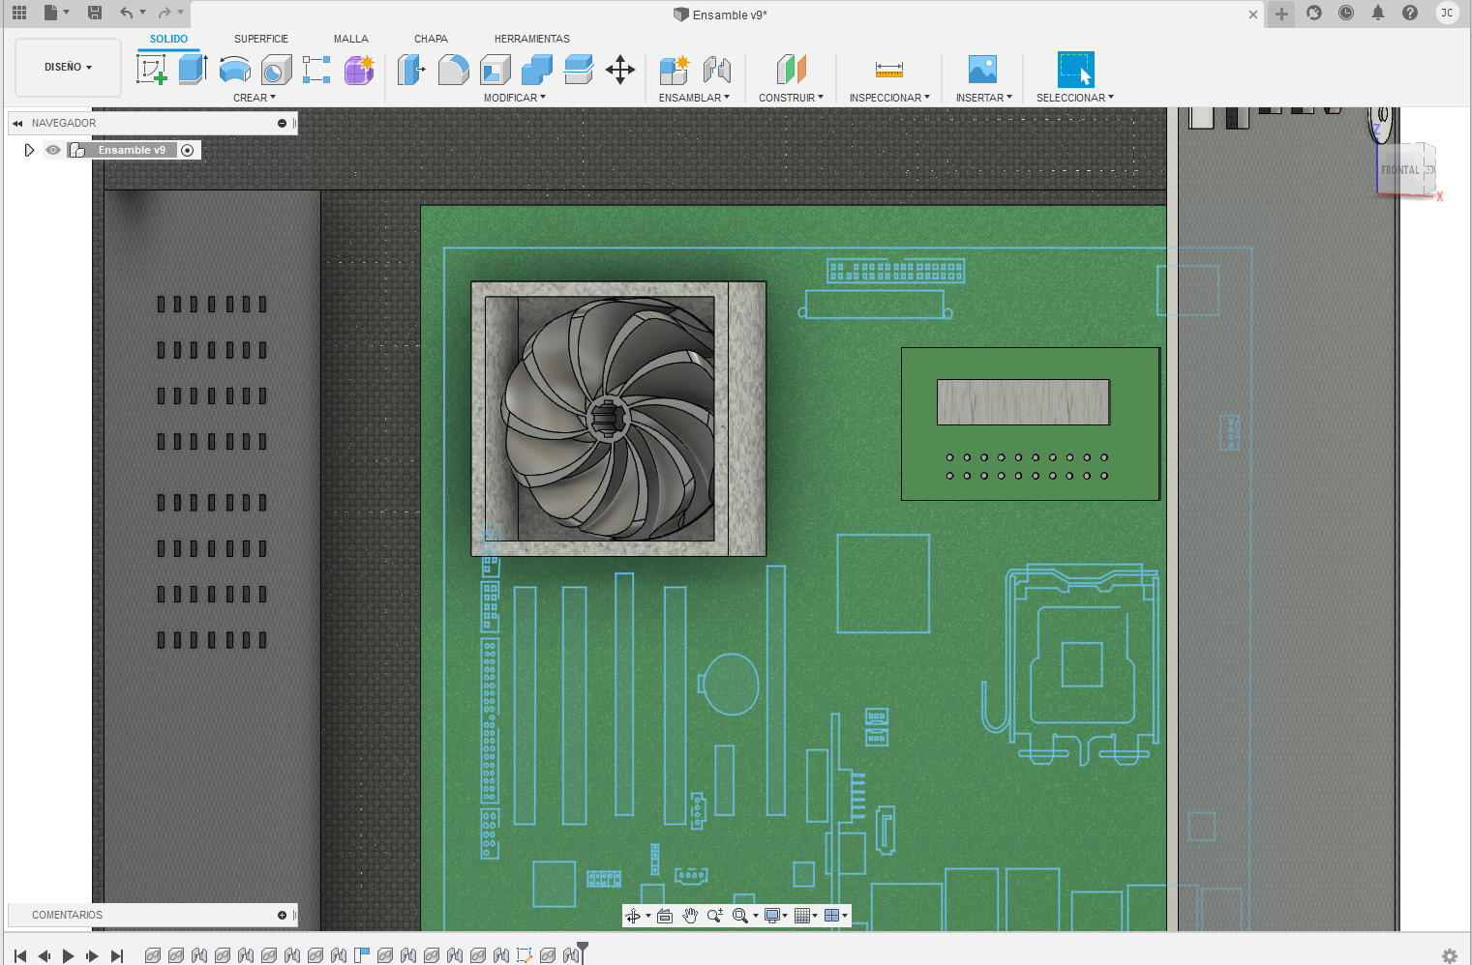Viewport: 1472px width, 965px height.
Task: Activate Ensamble v9 component radio button
Action: tap(188, 150)
